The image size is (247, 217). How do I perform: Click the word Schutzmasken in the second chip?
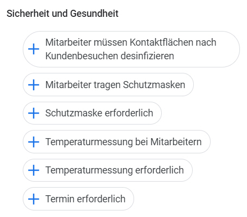click(x=154, y=85)
